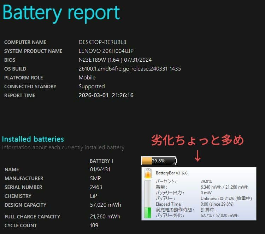Select OS build value 26100.1.amd64fre.ge_release
Image resolution: width=265 pixels, height=234 pixels.
pyautogui.click(x=130, y=69)
